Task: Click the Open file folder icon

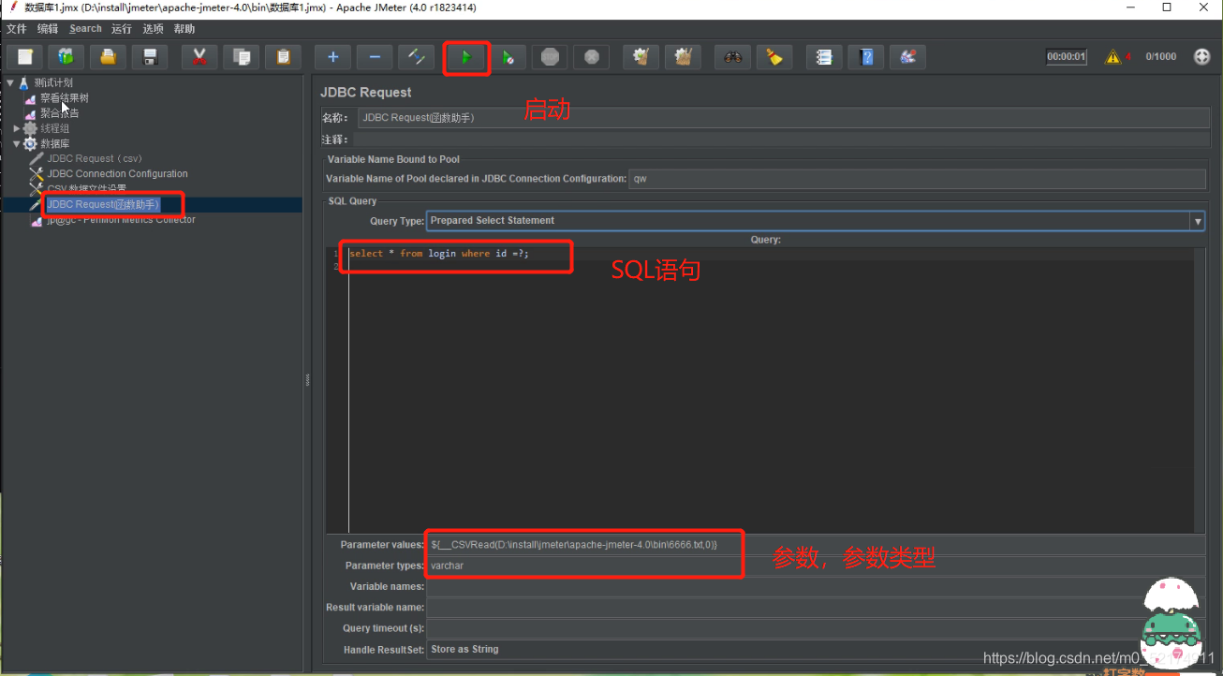Action: [108, 57]
